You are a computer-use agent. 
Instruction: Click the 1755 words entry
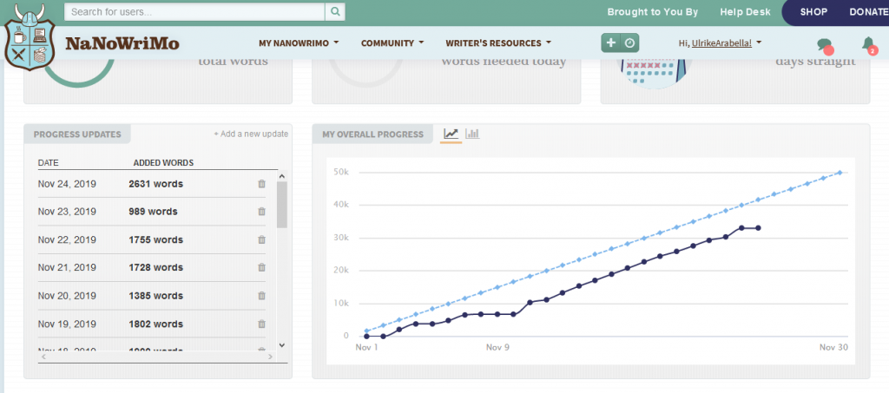point(156,239)
